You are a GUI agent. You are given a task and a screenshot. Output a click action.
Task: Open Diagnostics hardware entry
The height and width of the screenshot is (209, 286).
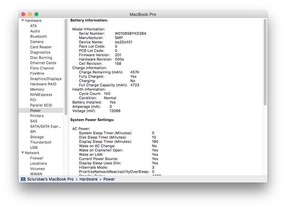click(40, 52)
